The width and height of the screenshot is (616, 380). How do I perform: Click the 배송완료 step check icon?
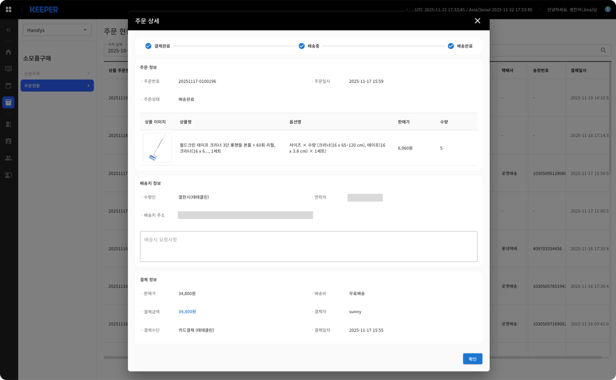[451, 46]
